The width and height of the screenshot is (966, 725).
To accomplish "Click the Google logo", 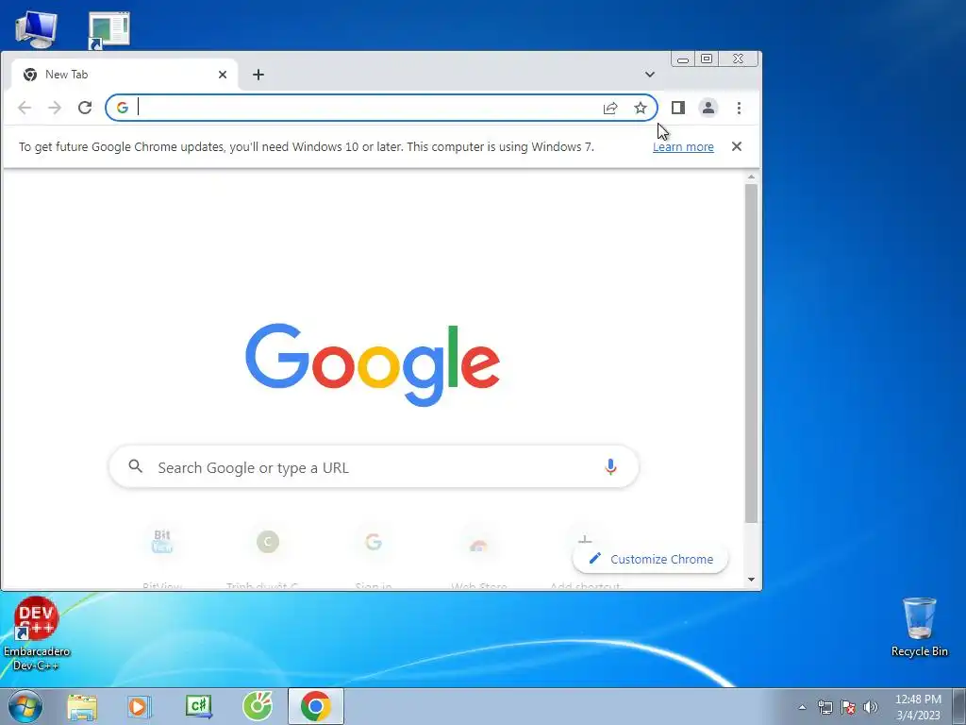I will [373, 365].
